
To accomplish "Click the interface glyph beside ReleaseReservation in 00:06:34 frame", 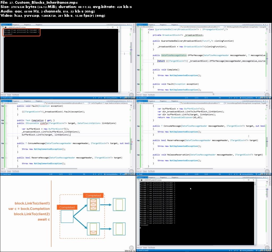I will [138, 155].
